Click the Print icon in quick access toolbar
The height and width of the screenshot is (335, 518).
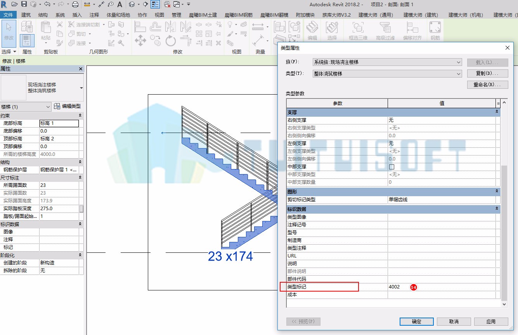(75, 4)
